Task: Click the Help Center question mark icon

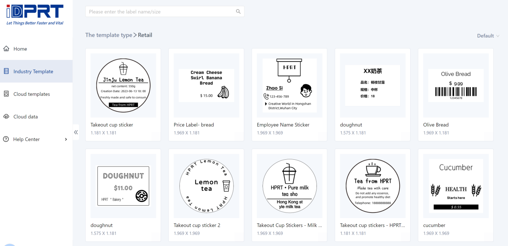Action: pyautogui.click(x=6, y=139)
